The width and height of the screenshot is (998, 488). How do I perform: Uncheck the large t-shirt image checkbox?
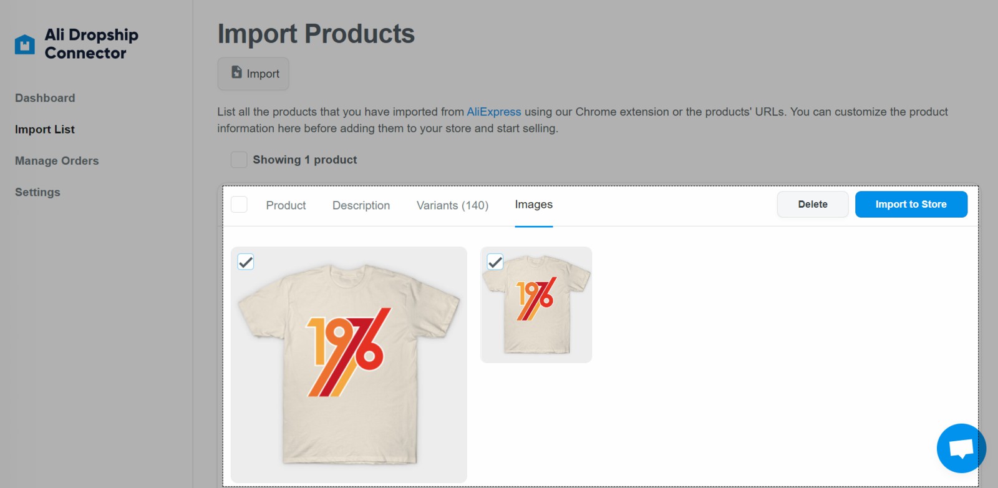point(246,262)
